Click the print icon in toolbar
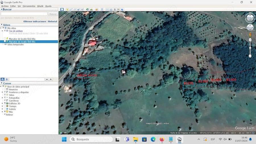The height and width of the screenshot is (144, 256). pyautogui.click(x=111, y=9)
